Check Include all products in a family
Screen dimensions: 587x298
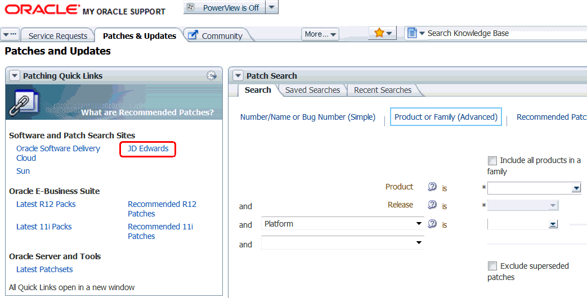pos(492,161)
